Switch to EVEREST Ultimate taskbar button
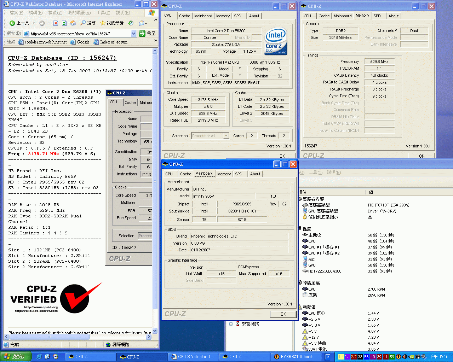453x362 pixels. point(296,357)
